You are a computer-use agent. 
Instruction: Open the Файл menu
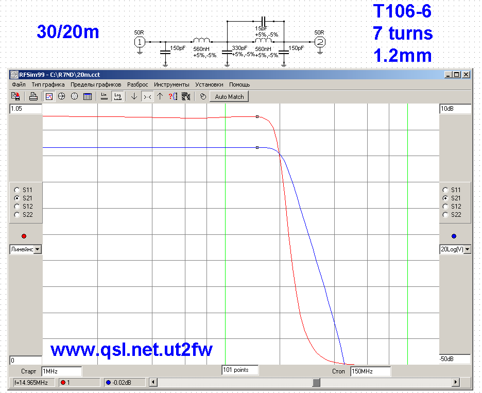19,84
